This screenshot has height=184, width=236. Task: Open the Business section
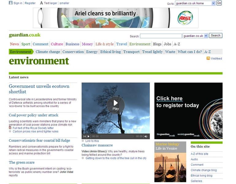point(72,44)
